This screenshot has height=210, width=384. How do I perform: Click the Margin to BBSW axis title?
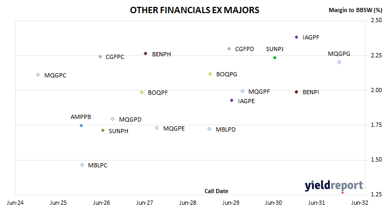356,10
